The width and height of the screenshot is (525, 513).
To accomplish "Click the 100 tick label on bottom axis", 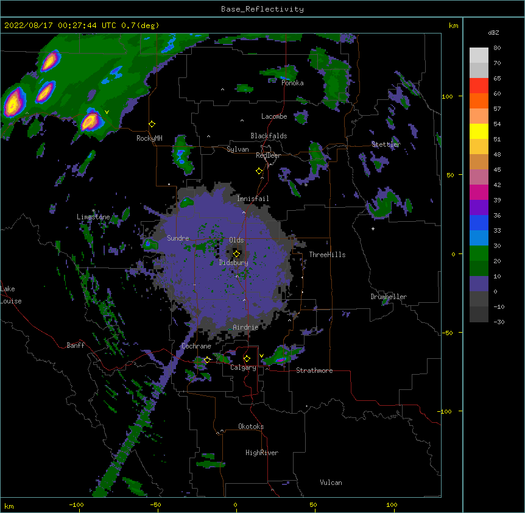I will tap(392, 505).
